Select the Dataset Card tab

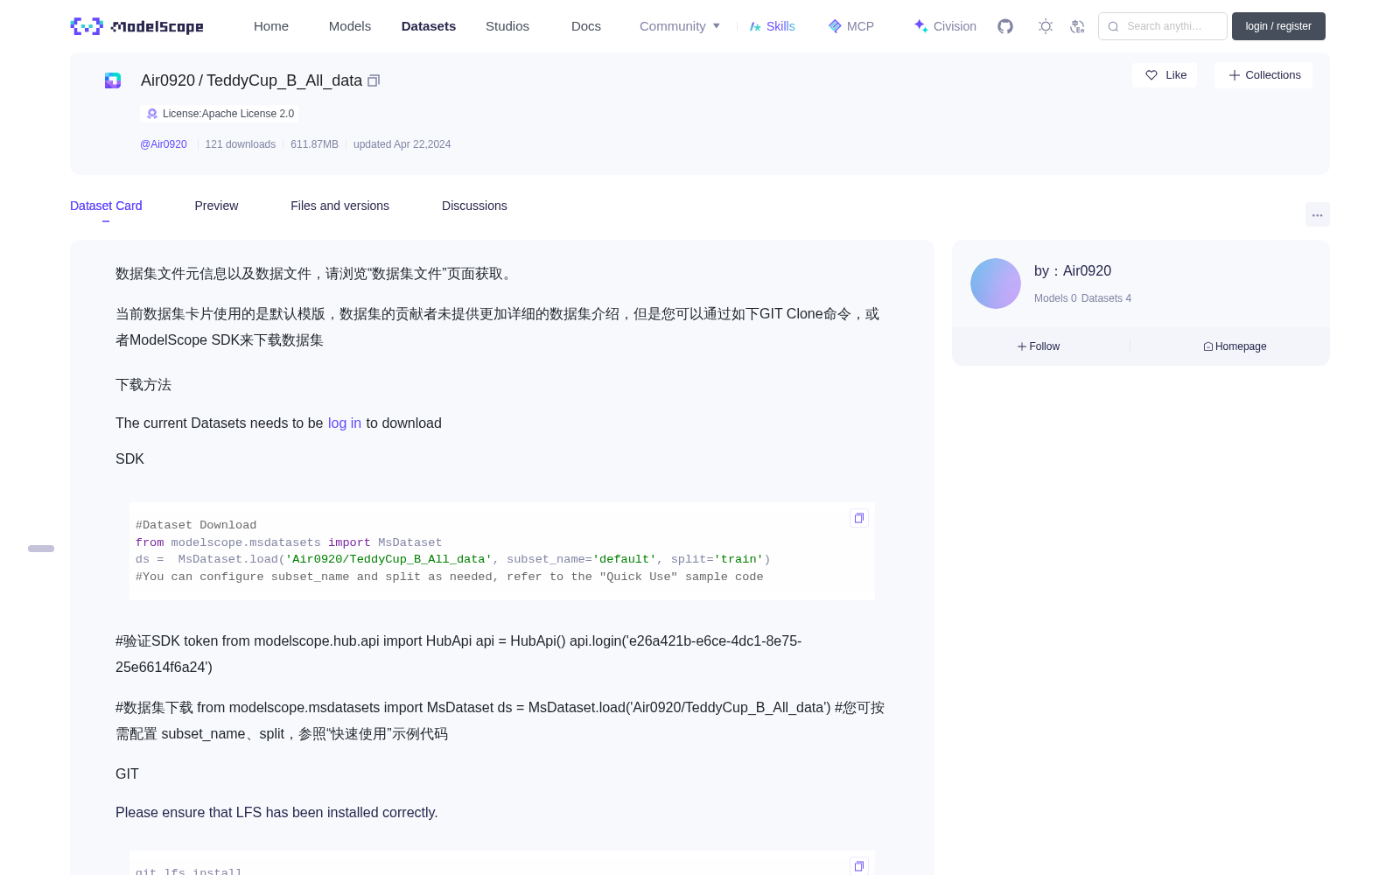tap(106, 206)
